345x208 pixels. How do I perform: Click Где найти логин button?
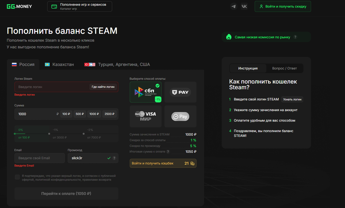pos(103,87)
